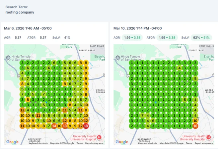Click the yellow rank 10 marker on the Mar 10 map
218x149 pixels.
(x=195, y=121)
